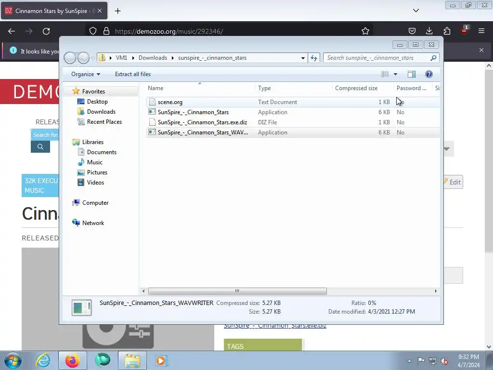
Task: Sort by the Type column header
Action: (x=293, y=88)
